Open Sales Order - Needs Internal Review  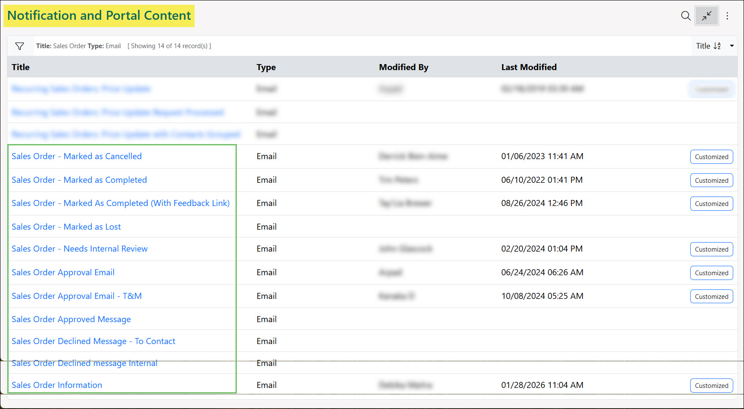pos(80,249)
